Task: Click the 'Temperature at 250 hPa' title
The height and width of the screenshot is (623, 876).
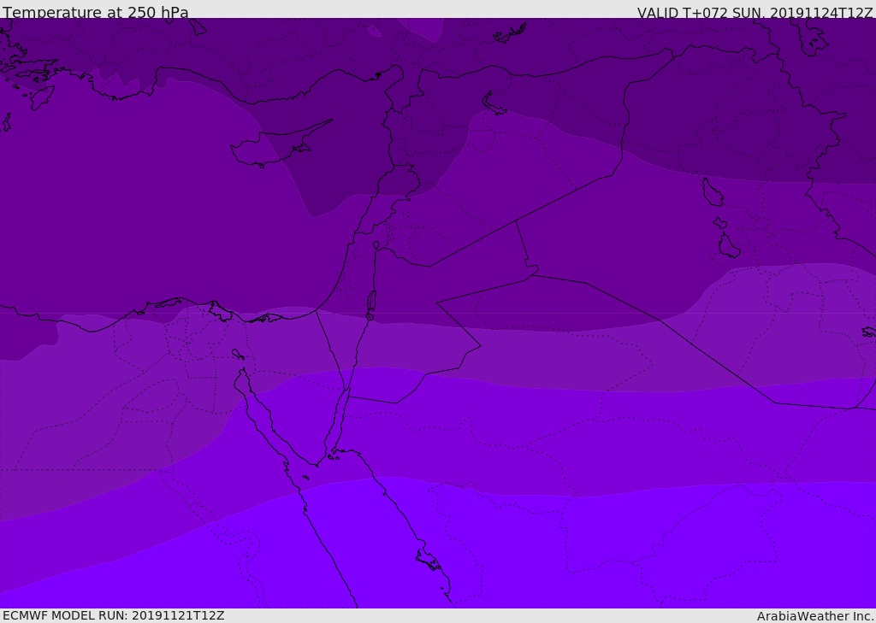Action: pos(96,12)
